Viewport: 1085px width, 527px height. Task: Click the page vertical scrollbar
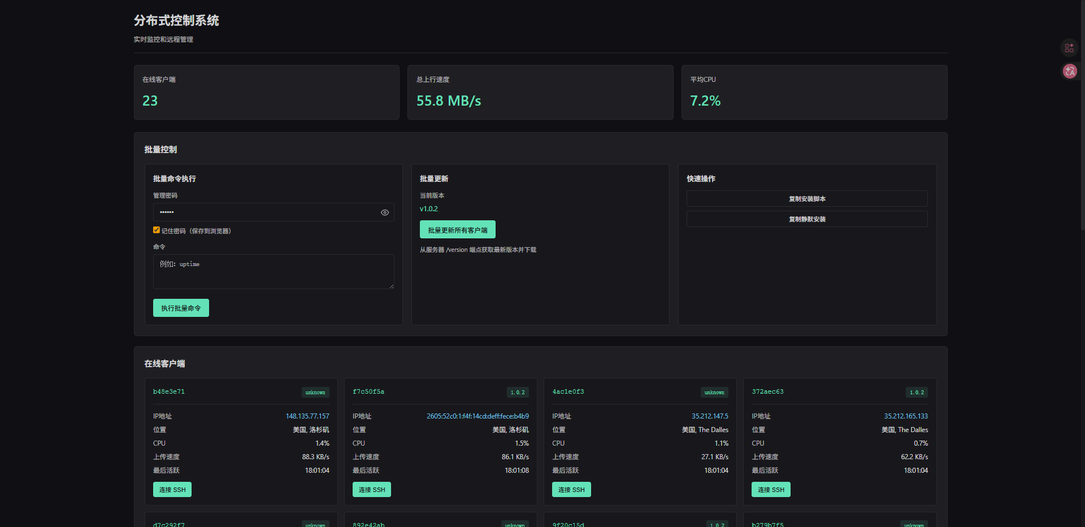pyautogui.click(x=1082, y=113)
